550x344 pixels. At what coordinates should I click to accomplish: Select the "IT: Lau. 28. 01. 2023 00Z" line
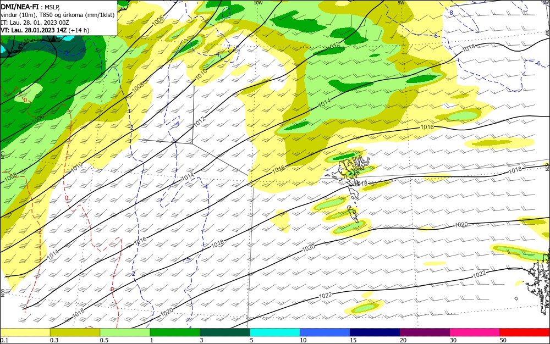pyautogui.click(x=35, y=23)
